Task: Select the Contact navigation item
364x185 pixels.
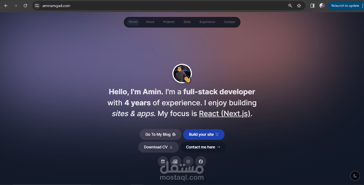Action: point(229,22)
